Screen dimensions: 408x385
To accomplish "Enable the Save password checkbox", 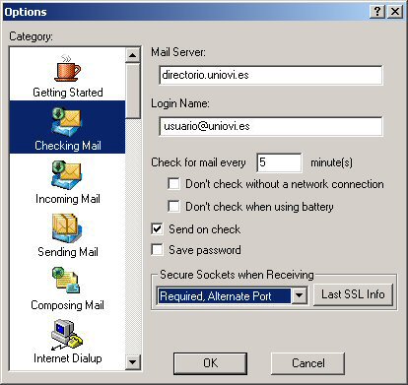I will tap(157, 250).
